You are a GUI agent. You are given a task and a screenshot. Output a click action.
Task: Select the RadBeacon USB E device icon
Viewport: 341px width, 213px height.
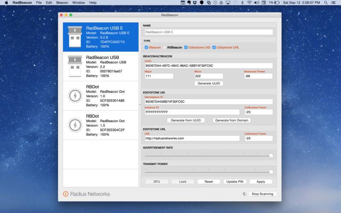(x=75, y=37)
